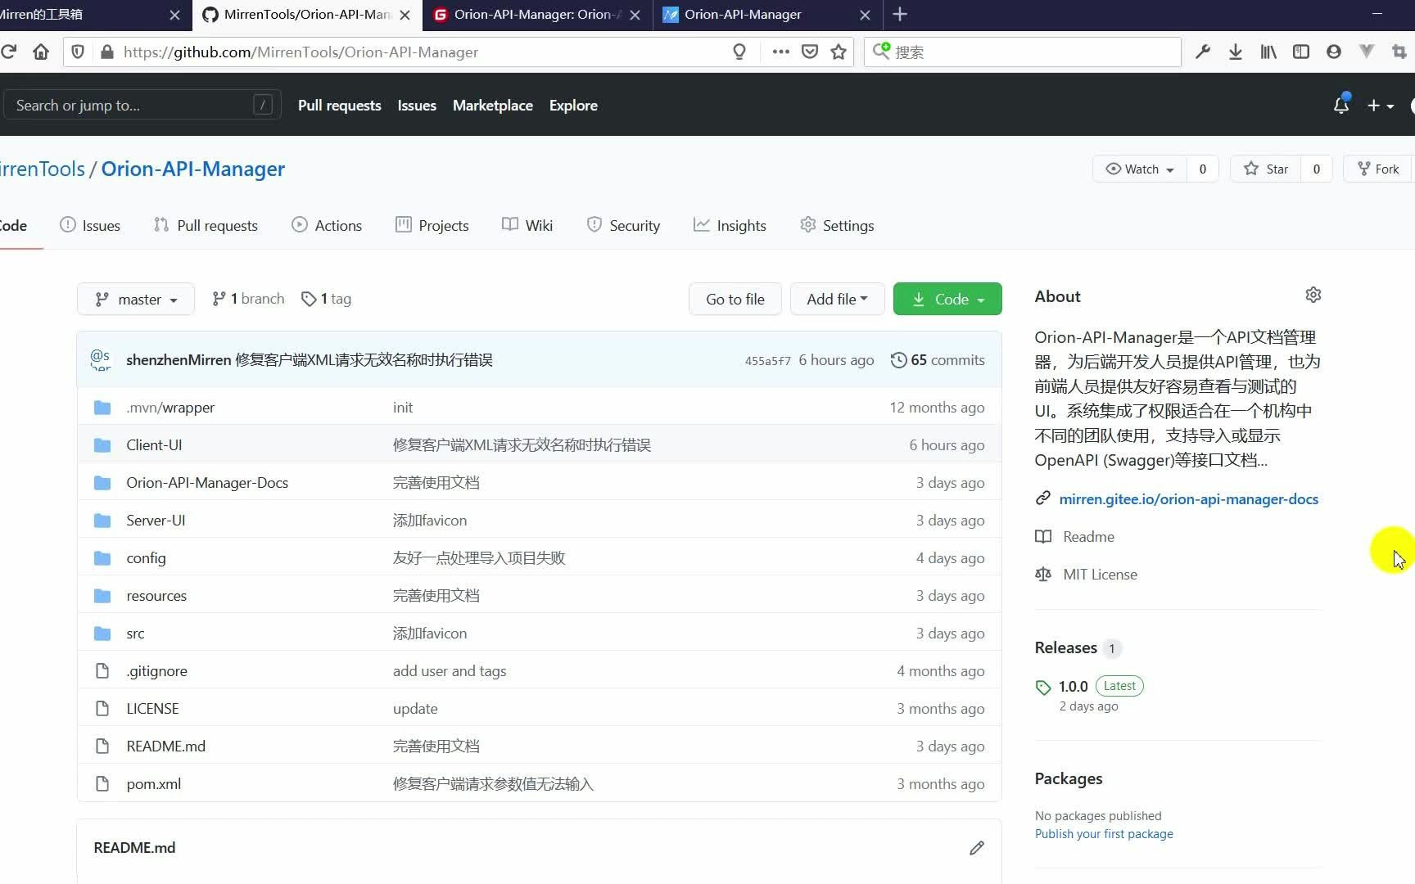Open the About section settings gear
Screen dimensions: 1415x884
point(1313,295)
